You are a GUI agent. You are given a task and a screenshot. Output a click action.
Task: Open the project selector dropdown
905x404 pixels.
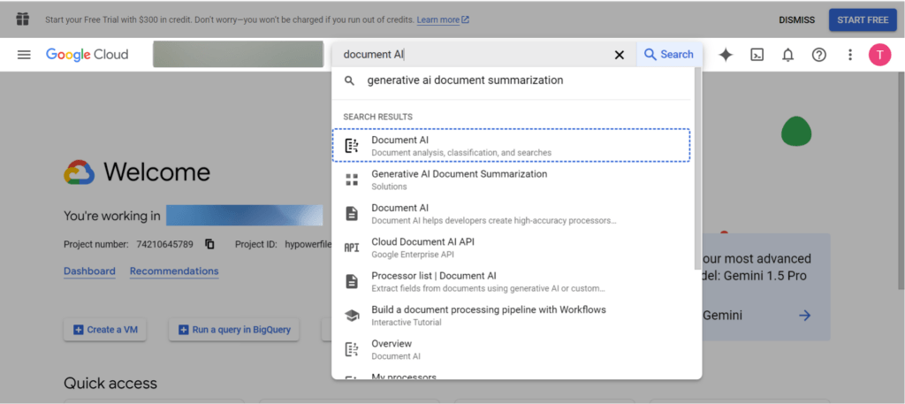pos(238,55)
